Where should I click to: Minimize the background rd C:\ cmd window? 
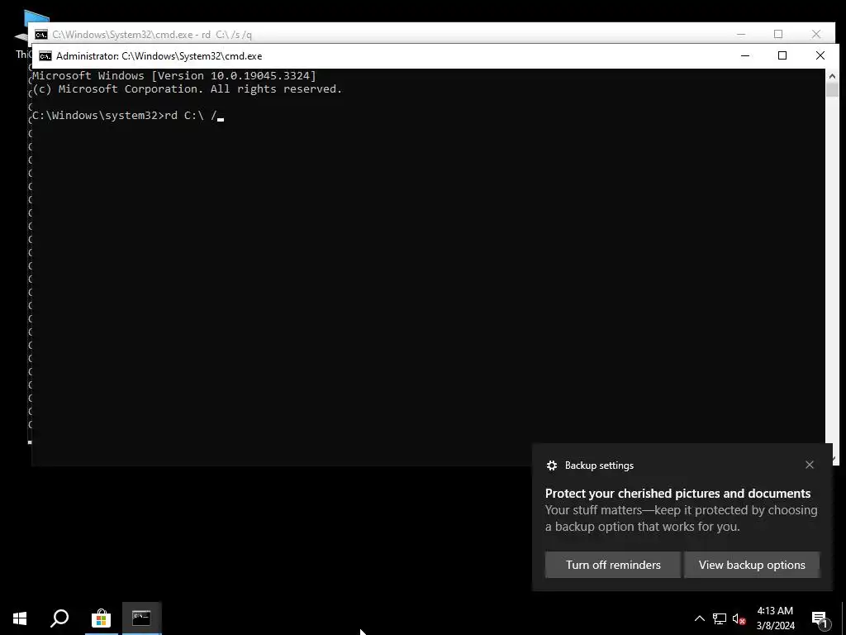[741, 34]
